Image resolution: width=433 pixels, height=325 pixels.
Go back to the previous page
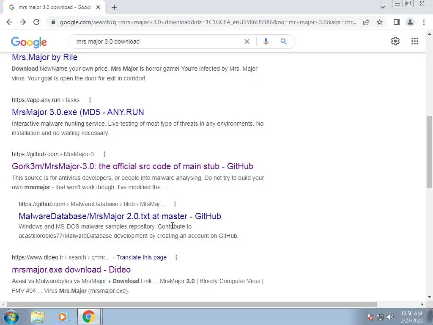click(9, 22)
